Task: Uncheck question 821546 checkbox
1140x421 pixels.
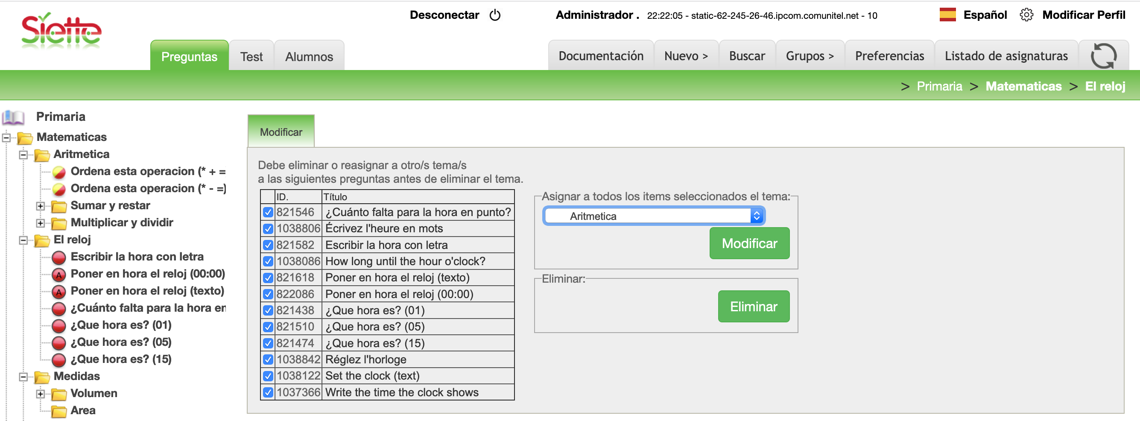Action: 268,212
